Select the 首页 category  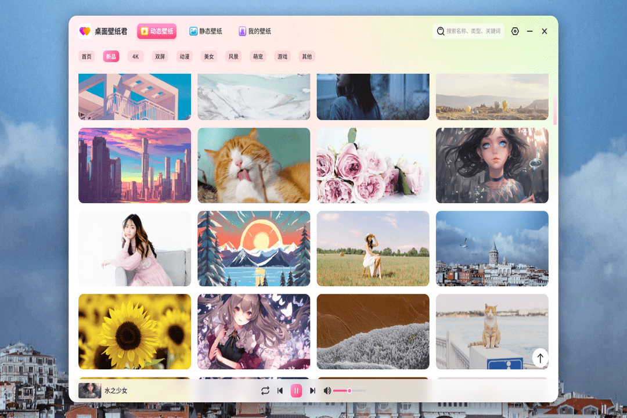click(x=87, y=56)
